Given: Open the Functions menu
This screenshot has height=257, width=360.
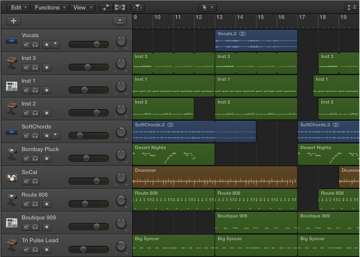Looking at the screenshot, I should pyautogui.click(x=49, y=7).
